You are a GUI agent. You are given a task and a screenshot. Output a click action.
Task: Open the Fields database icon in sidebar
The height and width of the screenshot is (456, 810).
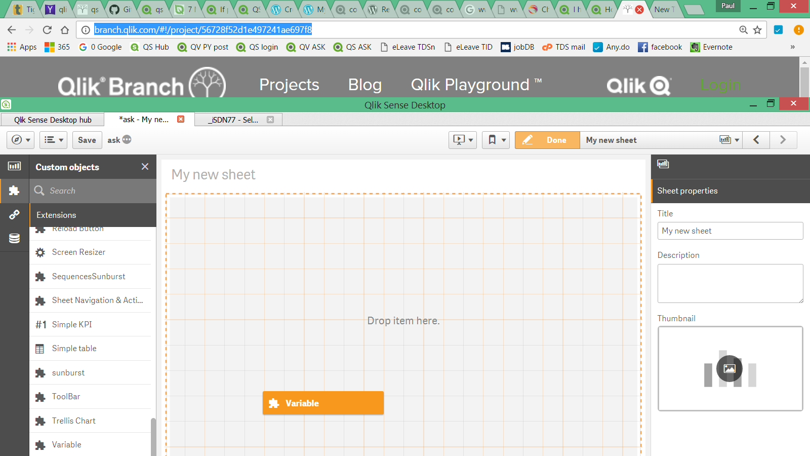[x=14, y=238]
